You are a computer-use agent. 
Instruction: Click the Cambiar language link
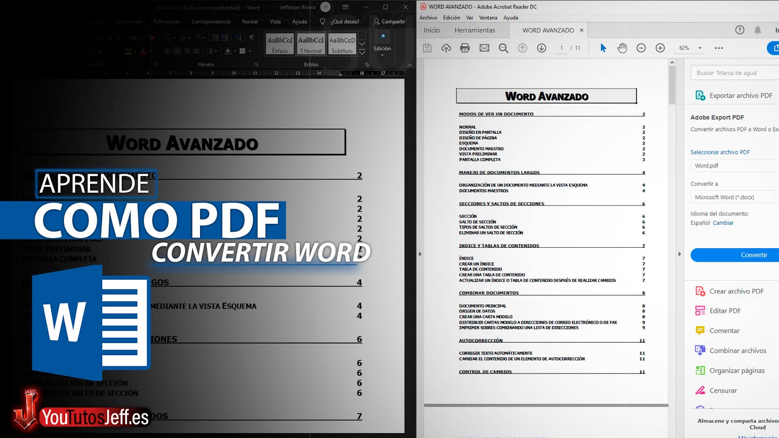pyautogui.click(x=723, y=223)
